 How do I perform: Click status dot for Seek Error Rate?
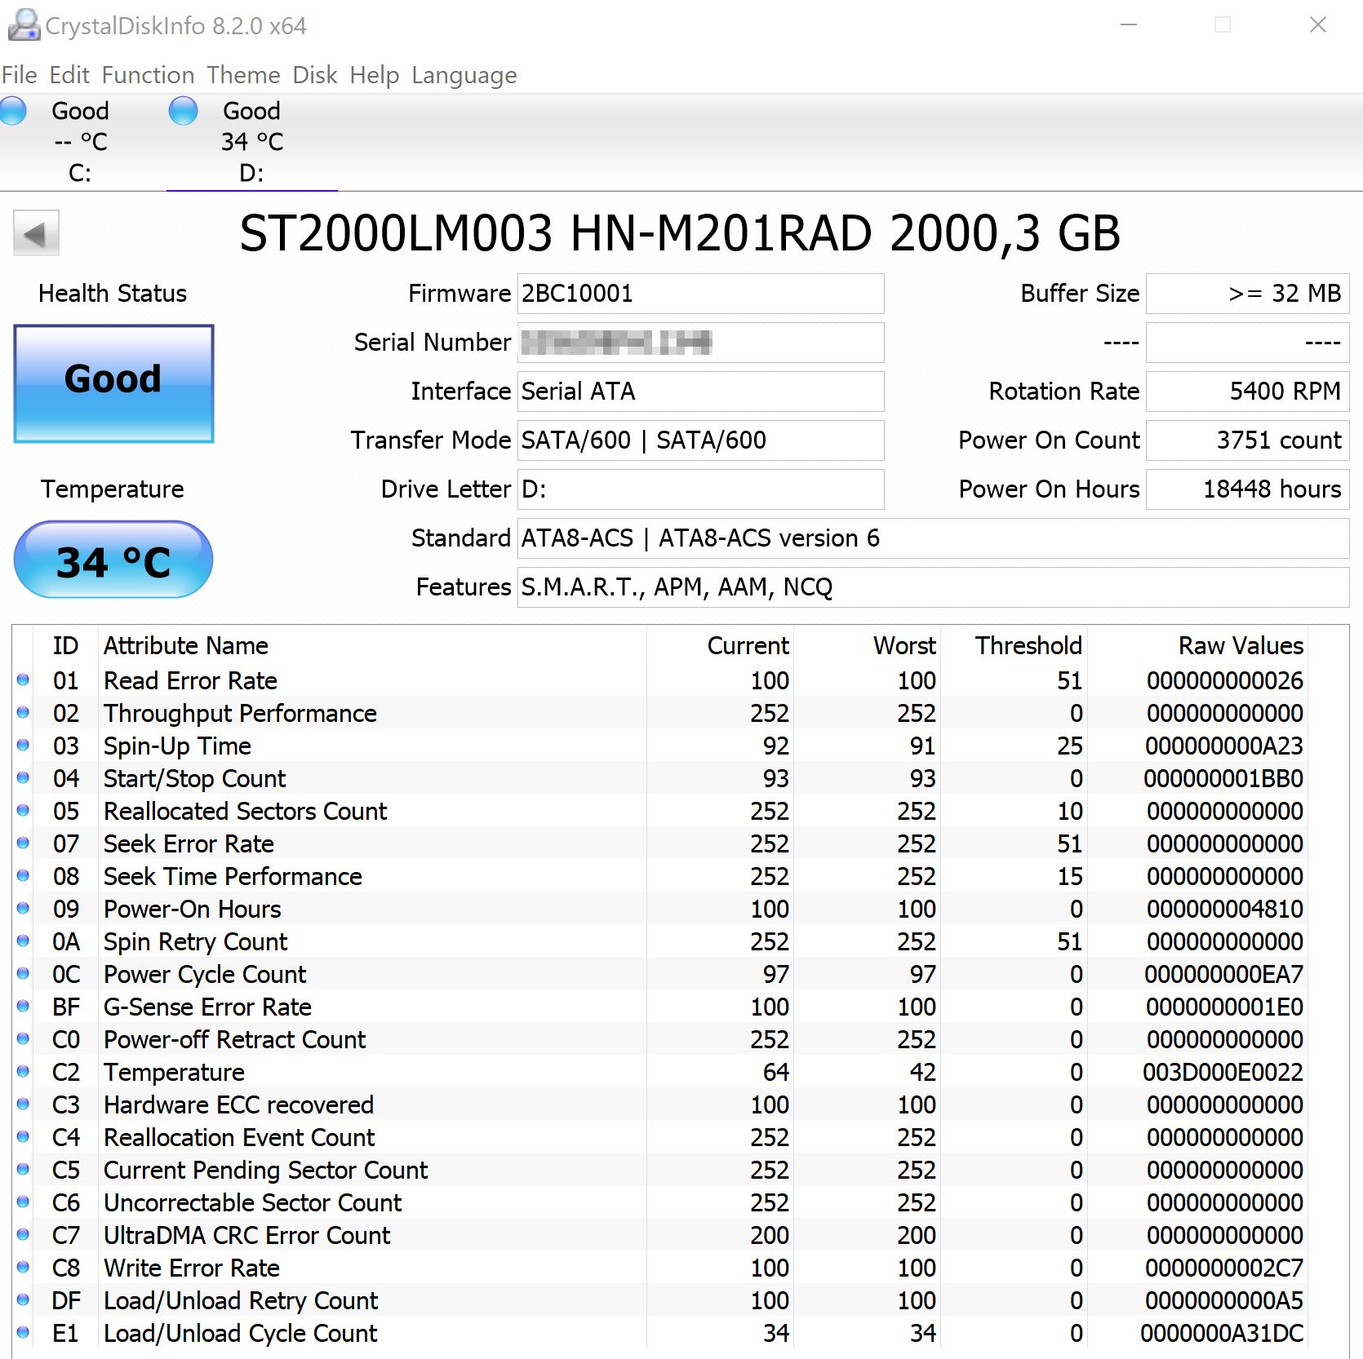coord(23,843)
